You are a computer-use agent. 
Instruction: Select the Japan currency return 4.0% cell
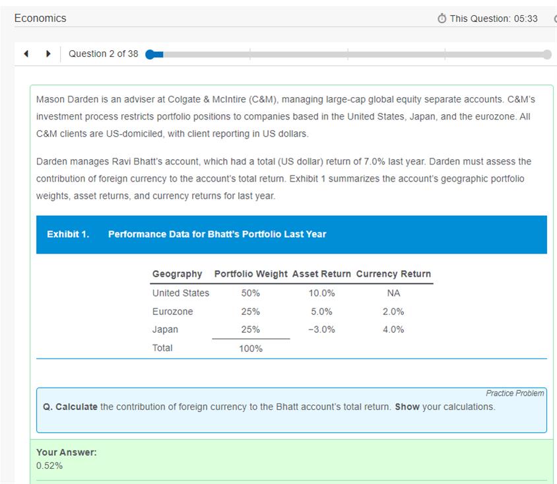(393, 329)
